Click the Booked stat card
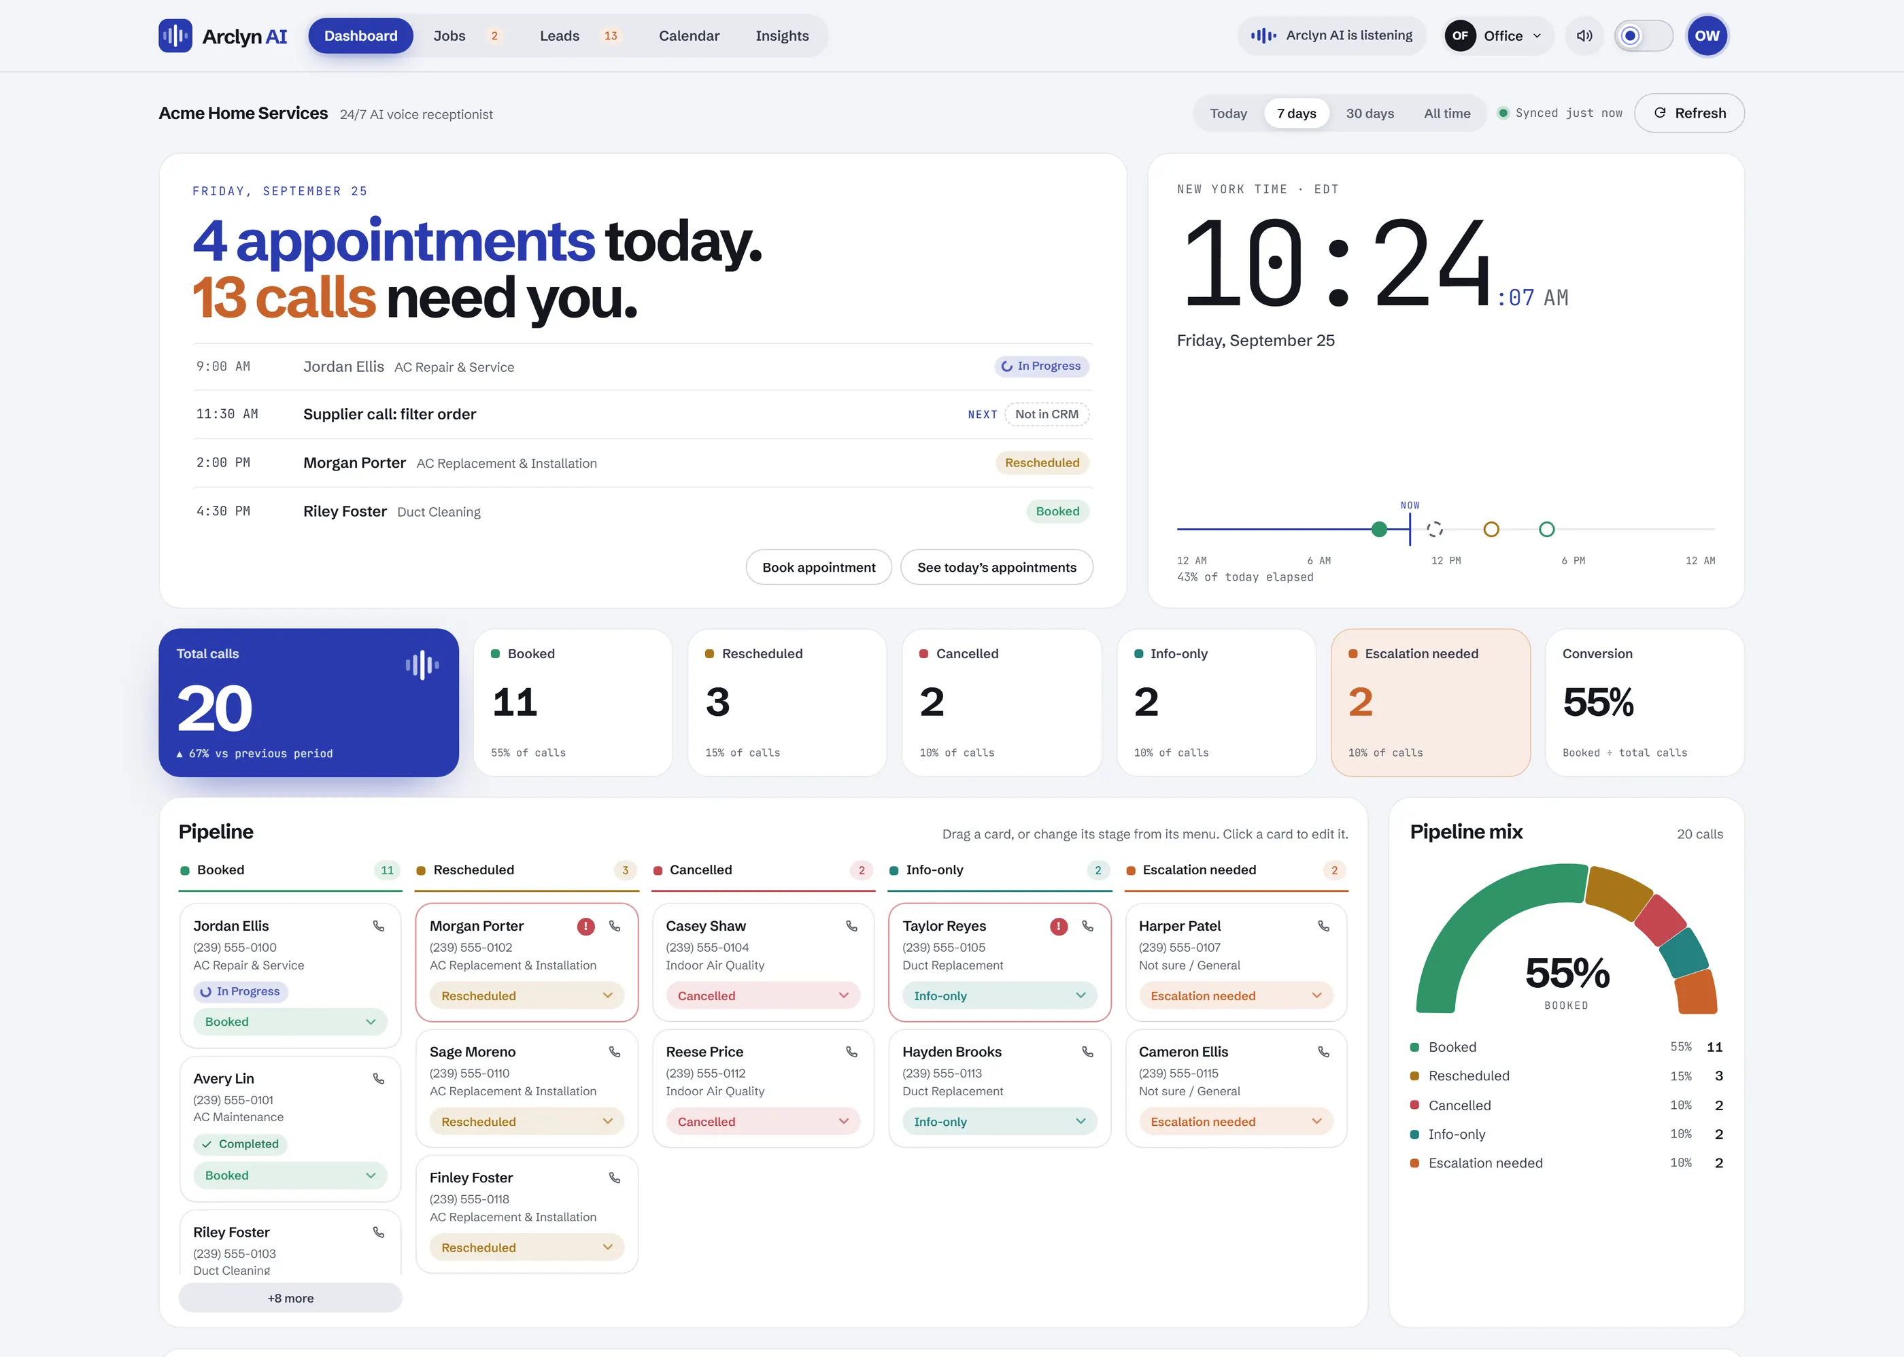Screen dimensions: 1904x1357 (573, 703)
